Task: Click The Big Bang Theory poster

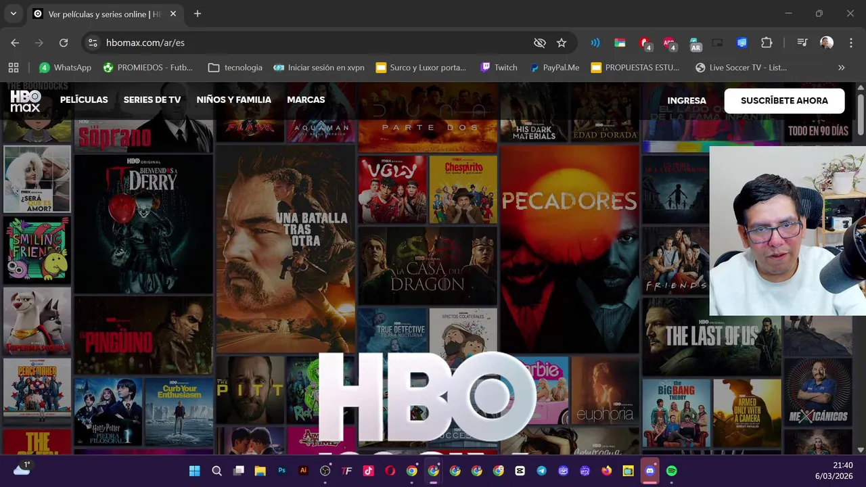Action: coord(676,413)
